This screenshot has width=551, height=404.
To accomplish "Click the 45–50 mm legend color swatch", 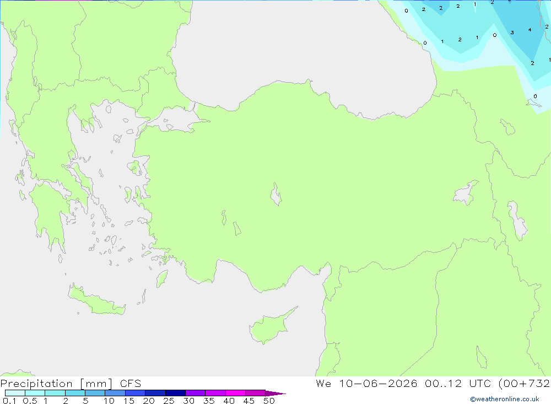I will (x=256, y=393).
